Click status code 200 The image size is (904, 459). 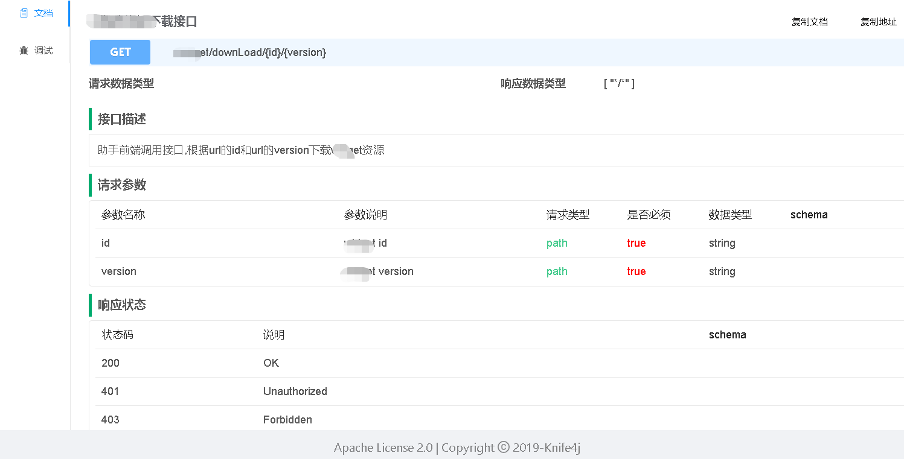111,363
